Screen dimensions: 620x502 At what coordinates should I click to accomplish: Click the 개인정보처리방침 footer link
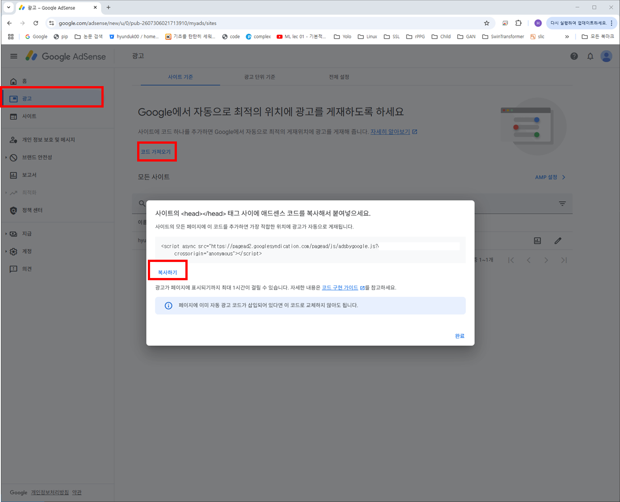coord(50,493)
